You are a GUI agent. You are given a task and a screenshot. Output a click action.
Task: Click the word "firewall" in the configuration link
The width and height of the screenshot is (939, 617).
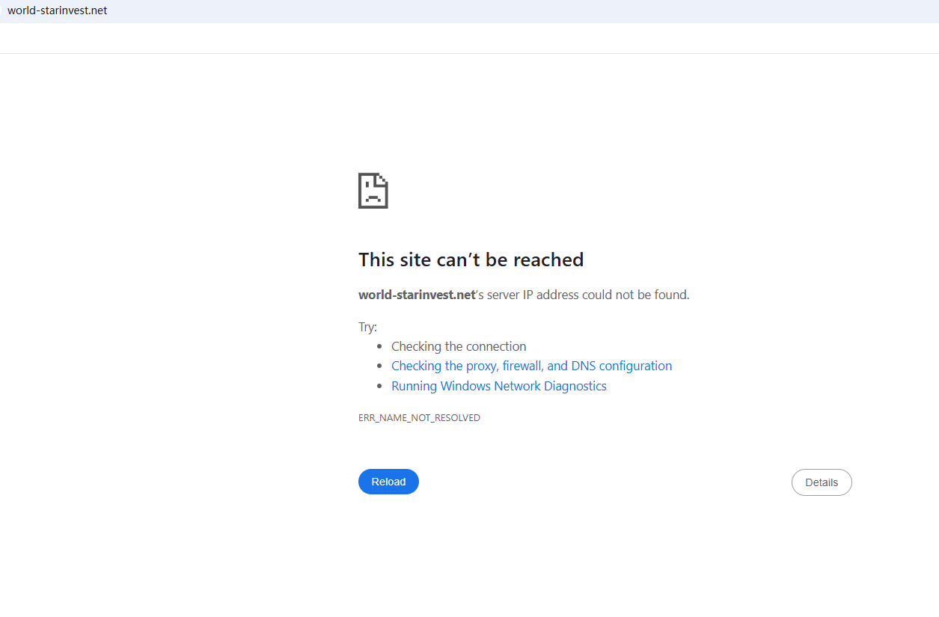pyautogui.click(x=523, y=366)
